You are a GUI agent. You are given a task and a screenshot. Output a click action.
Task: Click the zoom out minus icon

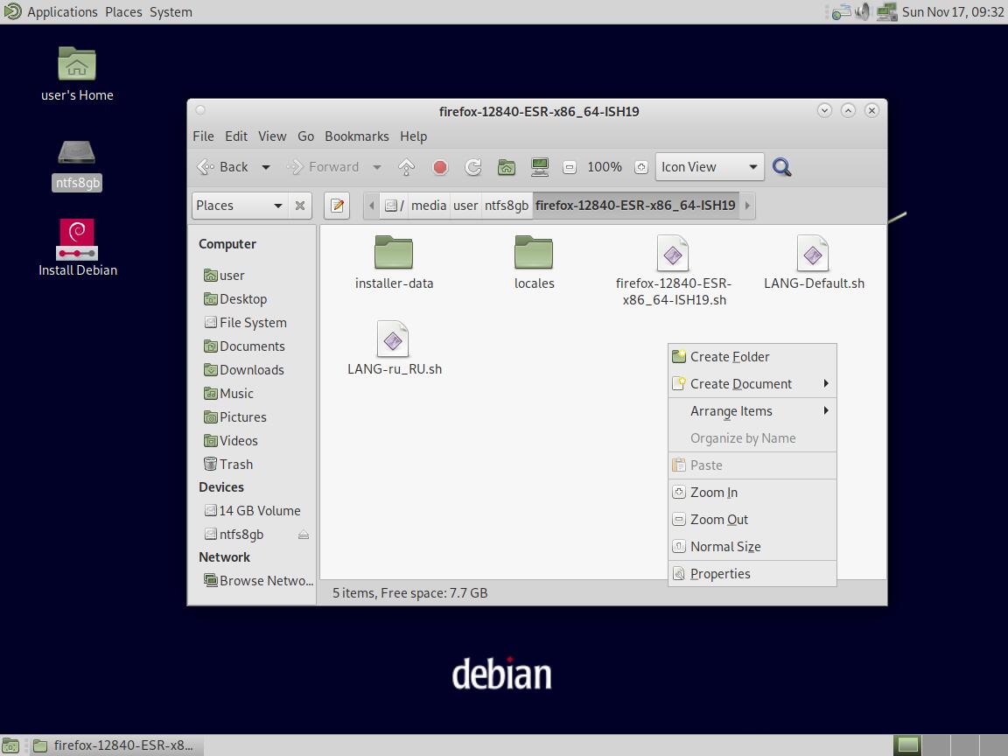pyautogui.click(x=569, y=167)
